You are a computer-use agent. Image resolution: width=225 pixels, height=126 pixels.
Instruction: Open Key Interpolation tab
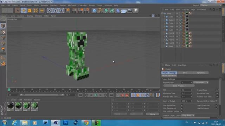169,76
